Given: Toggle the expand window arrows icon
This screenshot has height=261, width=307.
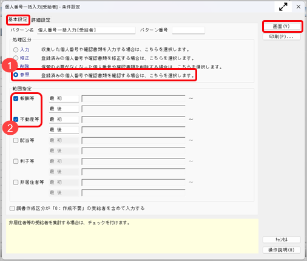Looking at the screenshot, I should tap(283, 7).
